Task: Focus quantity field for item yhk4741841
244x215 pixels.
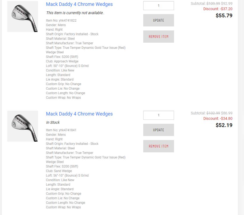Action: pos(158,115)
